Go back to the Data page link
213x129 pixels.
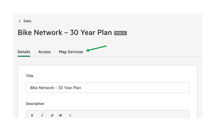(27, 21)
